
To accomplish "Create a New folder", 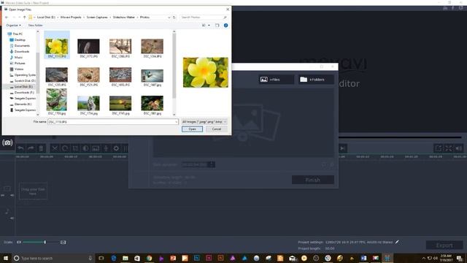I will (x=36, y=26).
